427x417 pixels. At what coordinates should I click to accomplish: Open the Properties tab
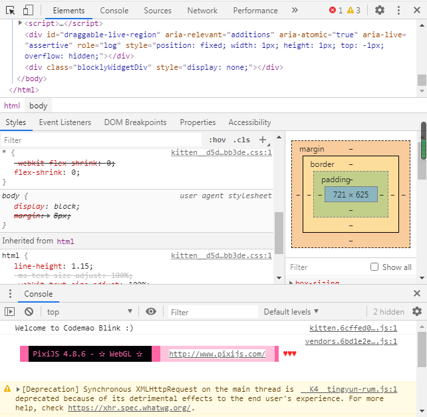(x=198, y=122)
